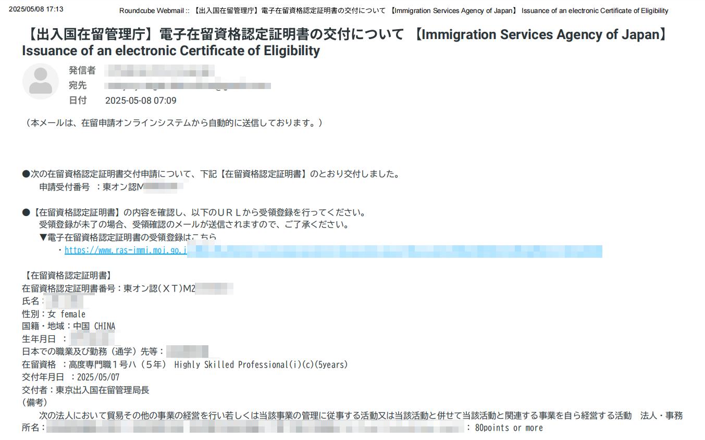Click the email date 2025-05-08 07:09
The image size is (705, 440).
pos(141,100)
